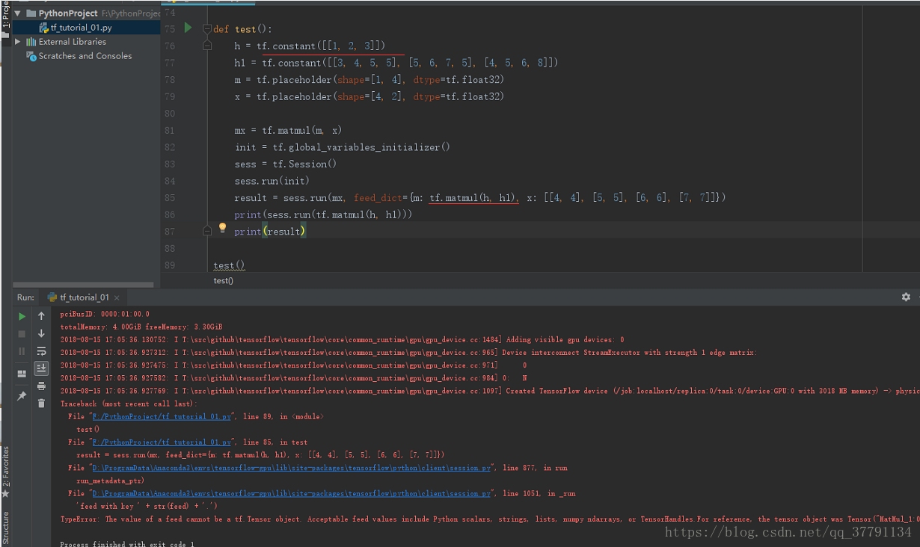Clear all console output with trash icon

coord(41,402)
